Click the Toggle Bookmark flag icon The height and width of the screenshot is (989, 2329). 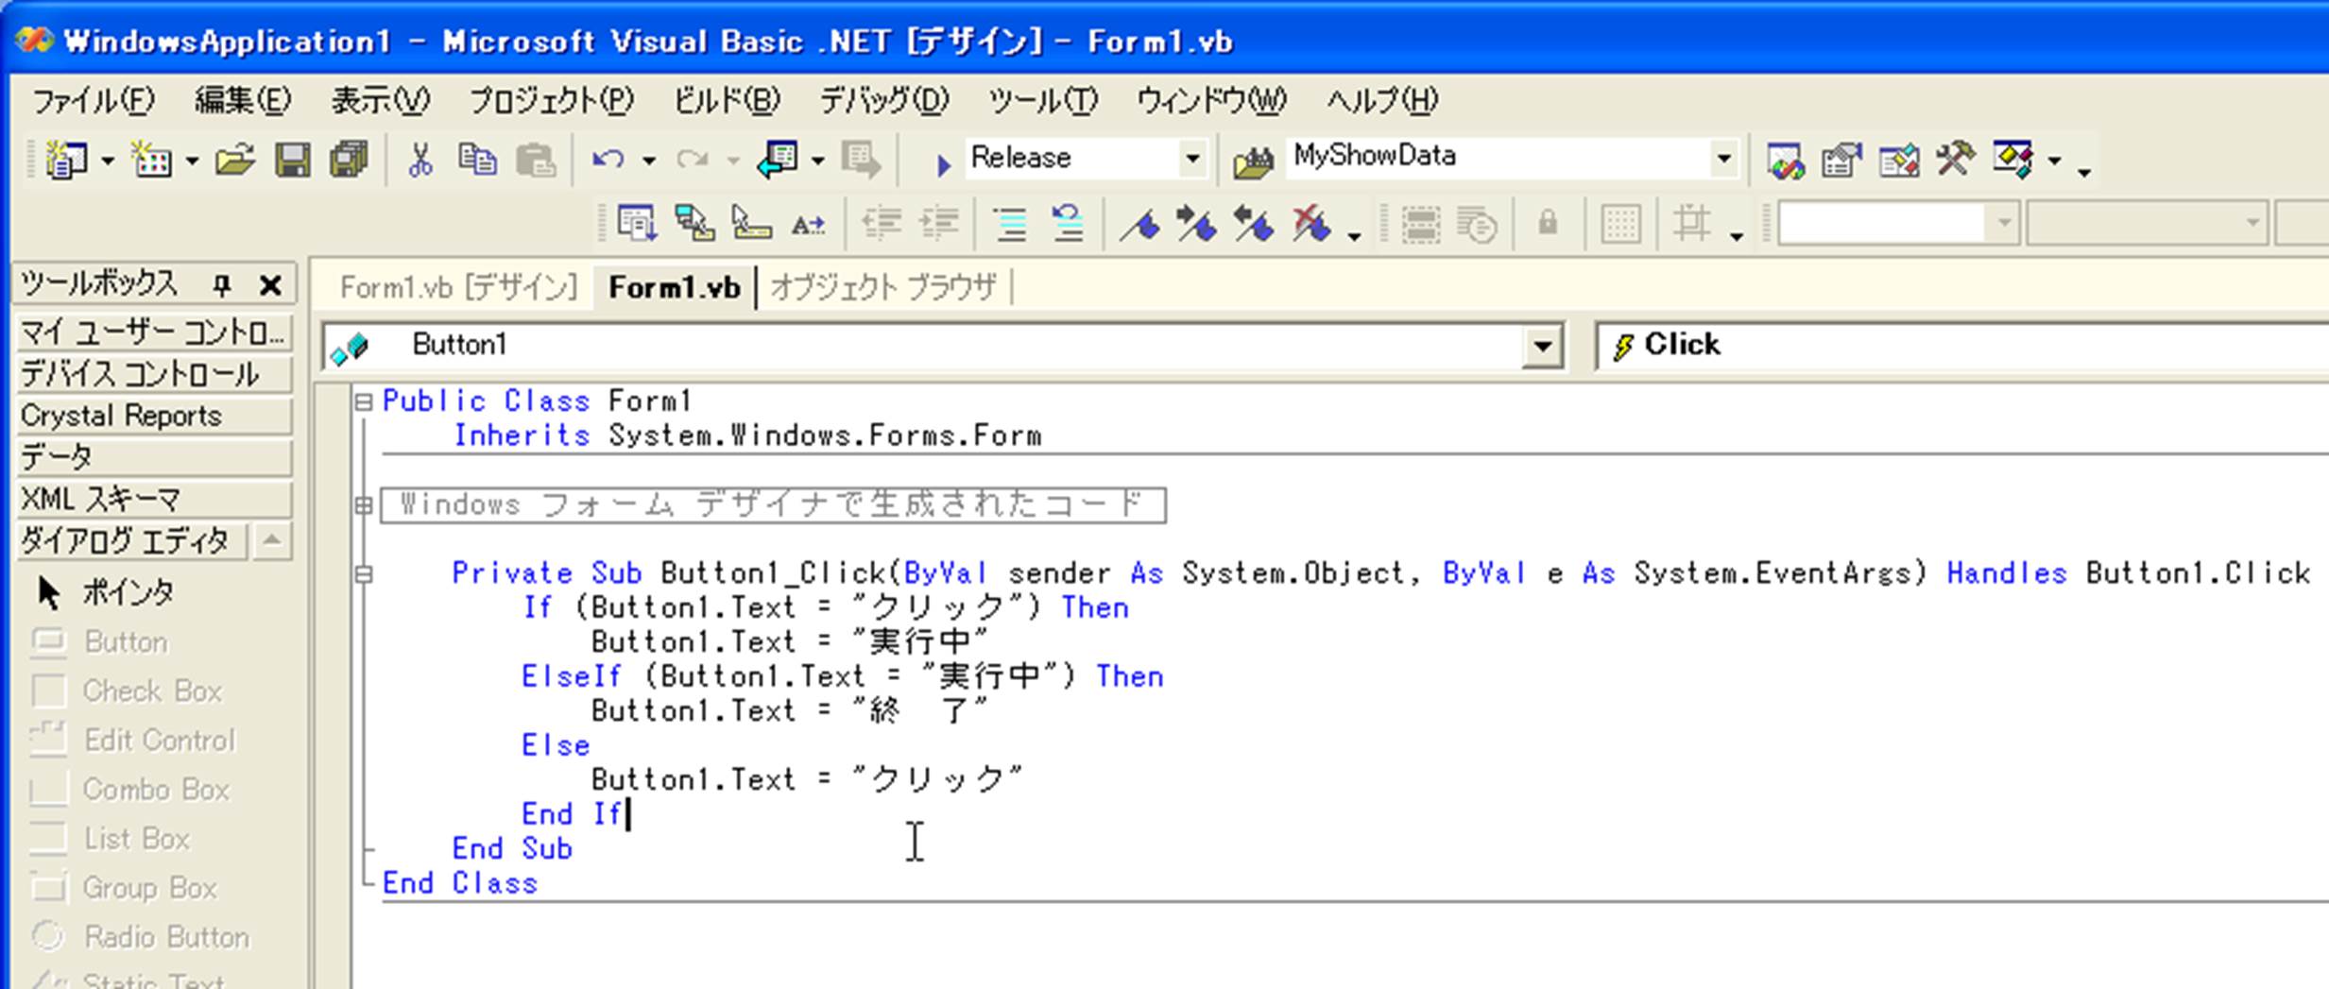tap(1139, 226)
